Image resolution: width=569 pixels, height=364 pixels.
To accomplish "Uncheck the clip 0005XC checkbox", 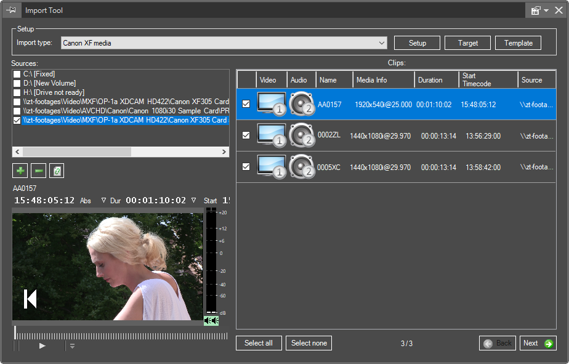I will pos(246,167).
